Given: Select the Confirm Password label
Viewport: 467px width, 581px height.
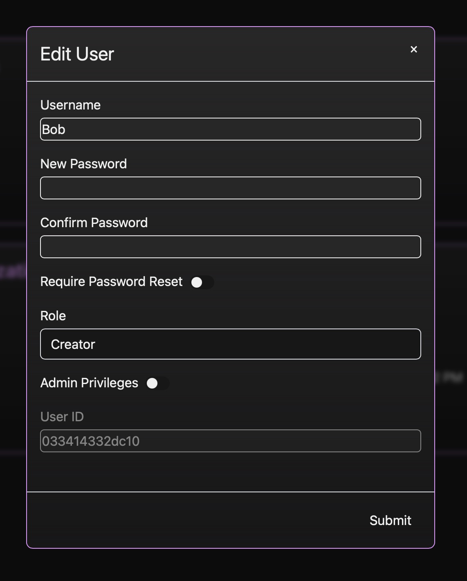Looking at the screenshot, I should pos(94,223).
